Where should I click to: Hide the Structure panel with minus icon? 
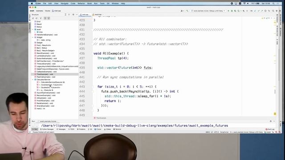click(77, 15)
